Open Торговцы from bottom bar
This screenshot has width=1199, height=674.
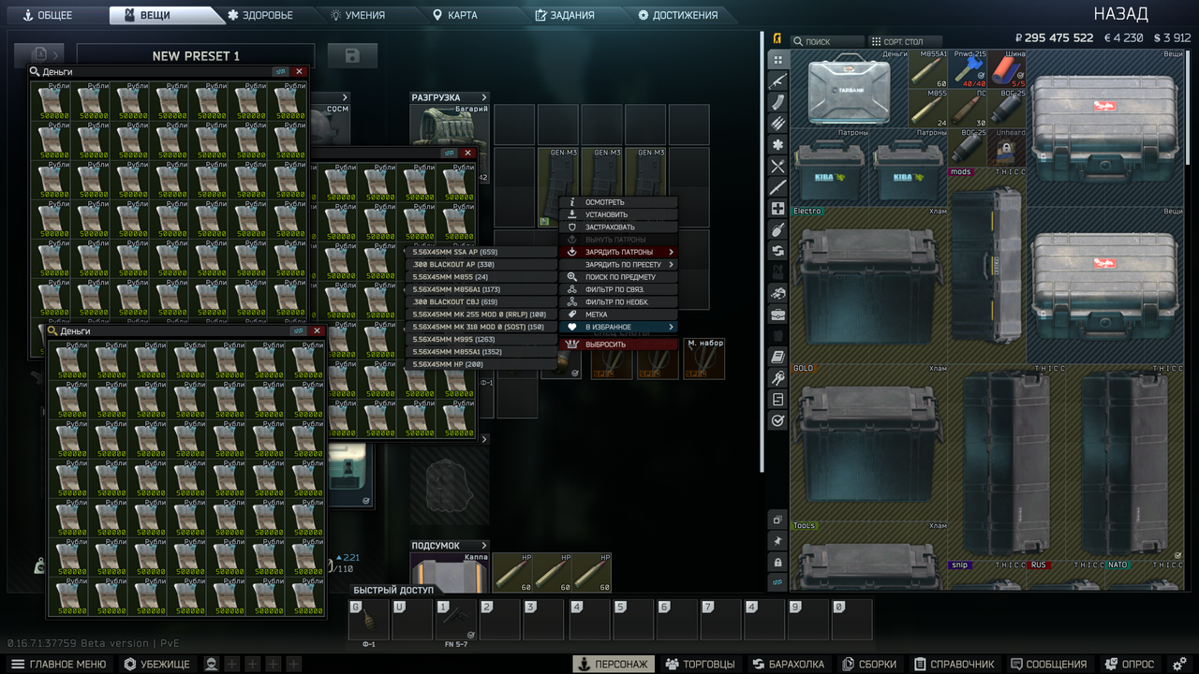coord(700,664)
